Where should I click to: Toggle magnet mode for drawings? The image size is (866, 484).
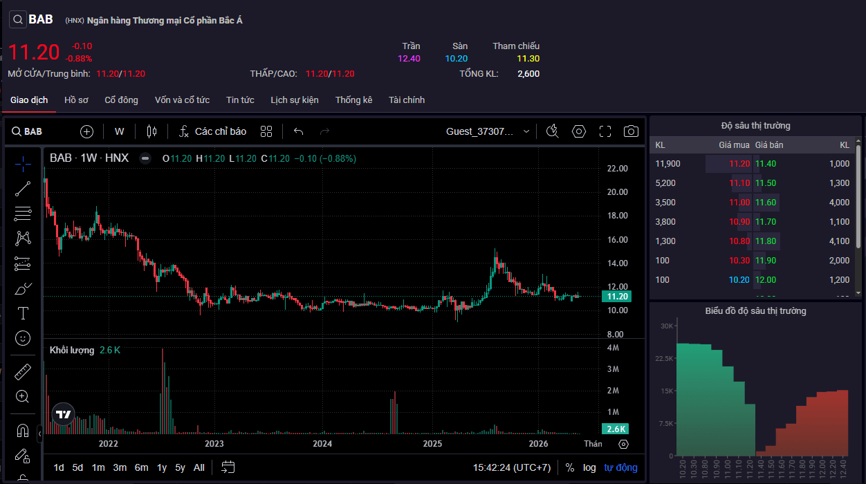coord(23,431)
